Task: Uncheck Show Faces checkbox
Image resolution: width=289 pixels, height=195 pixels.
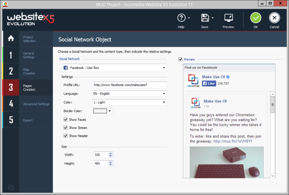Action: tap(65, 119)
